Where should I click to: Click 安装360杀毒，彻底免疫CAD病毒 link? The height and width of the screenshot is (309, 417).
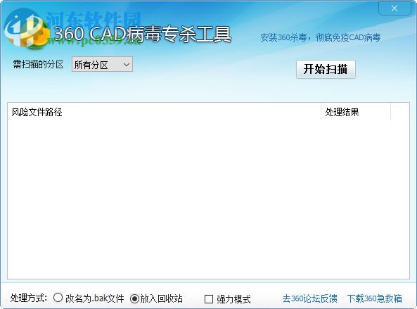[x=321, y=37]
